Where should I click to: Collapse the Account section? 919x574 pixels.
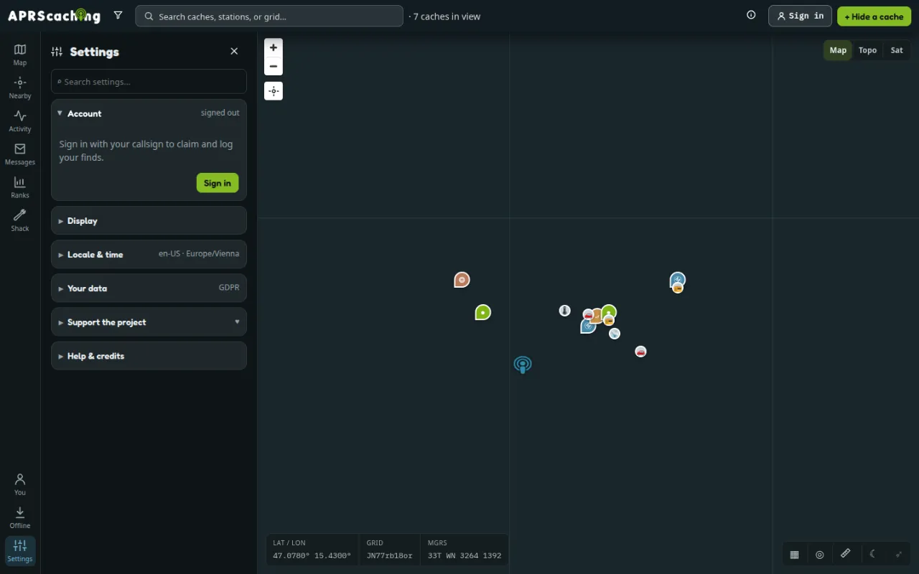(149, 113)
